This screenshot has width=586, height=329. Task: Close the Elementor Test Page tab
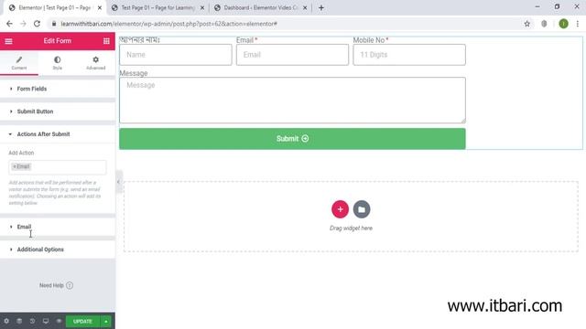coord(100,8)
